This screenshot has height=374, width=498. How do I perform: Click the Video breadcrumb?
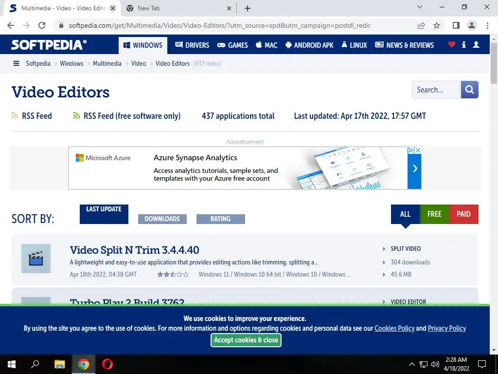(x=139, y=64)
